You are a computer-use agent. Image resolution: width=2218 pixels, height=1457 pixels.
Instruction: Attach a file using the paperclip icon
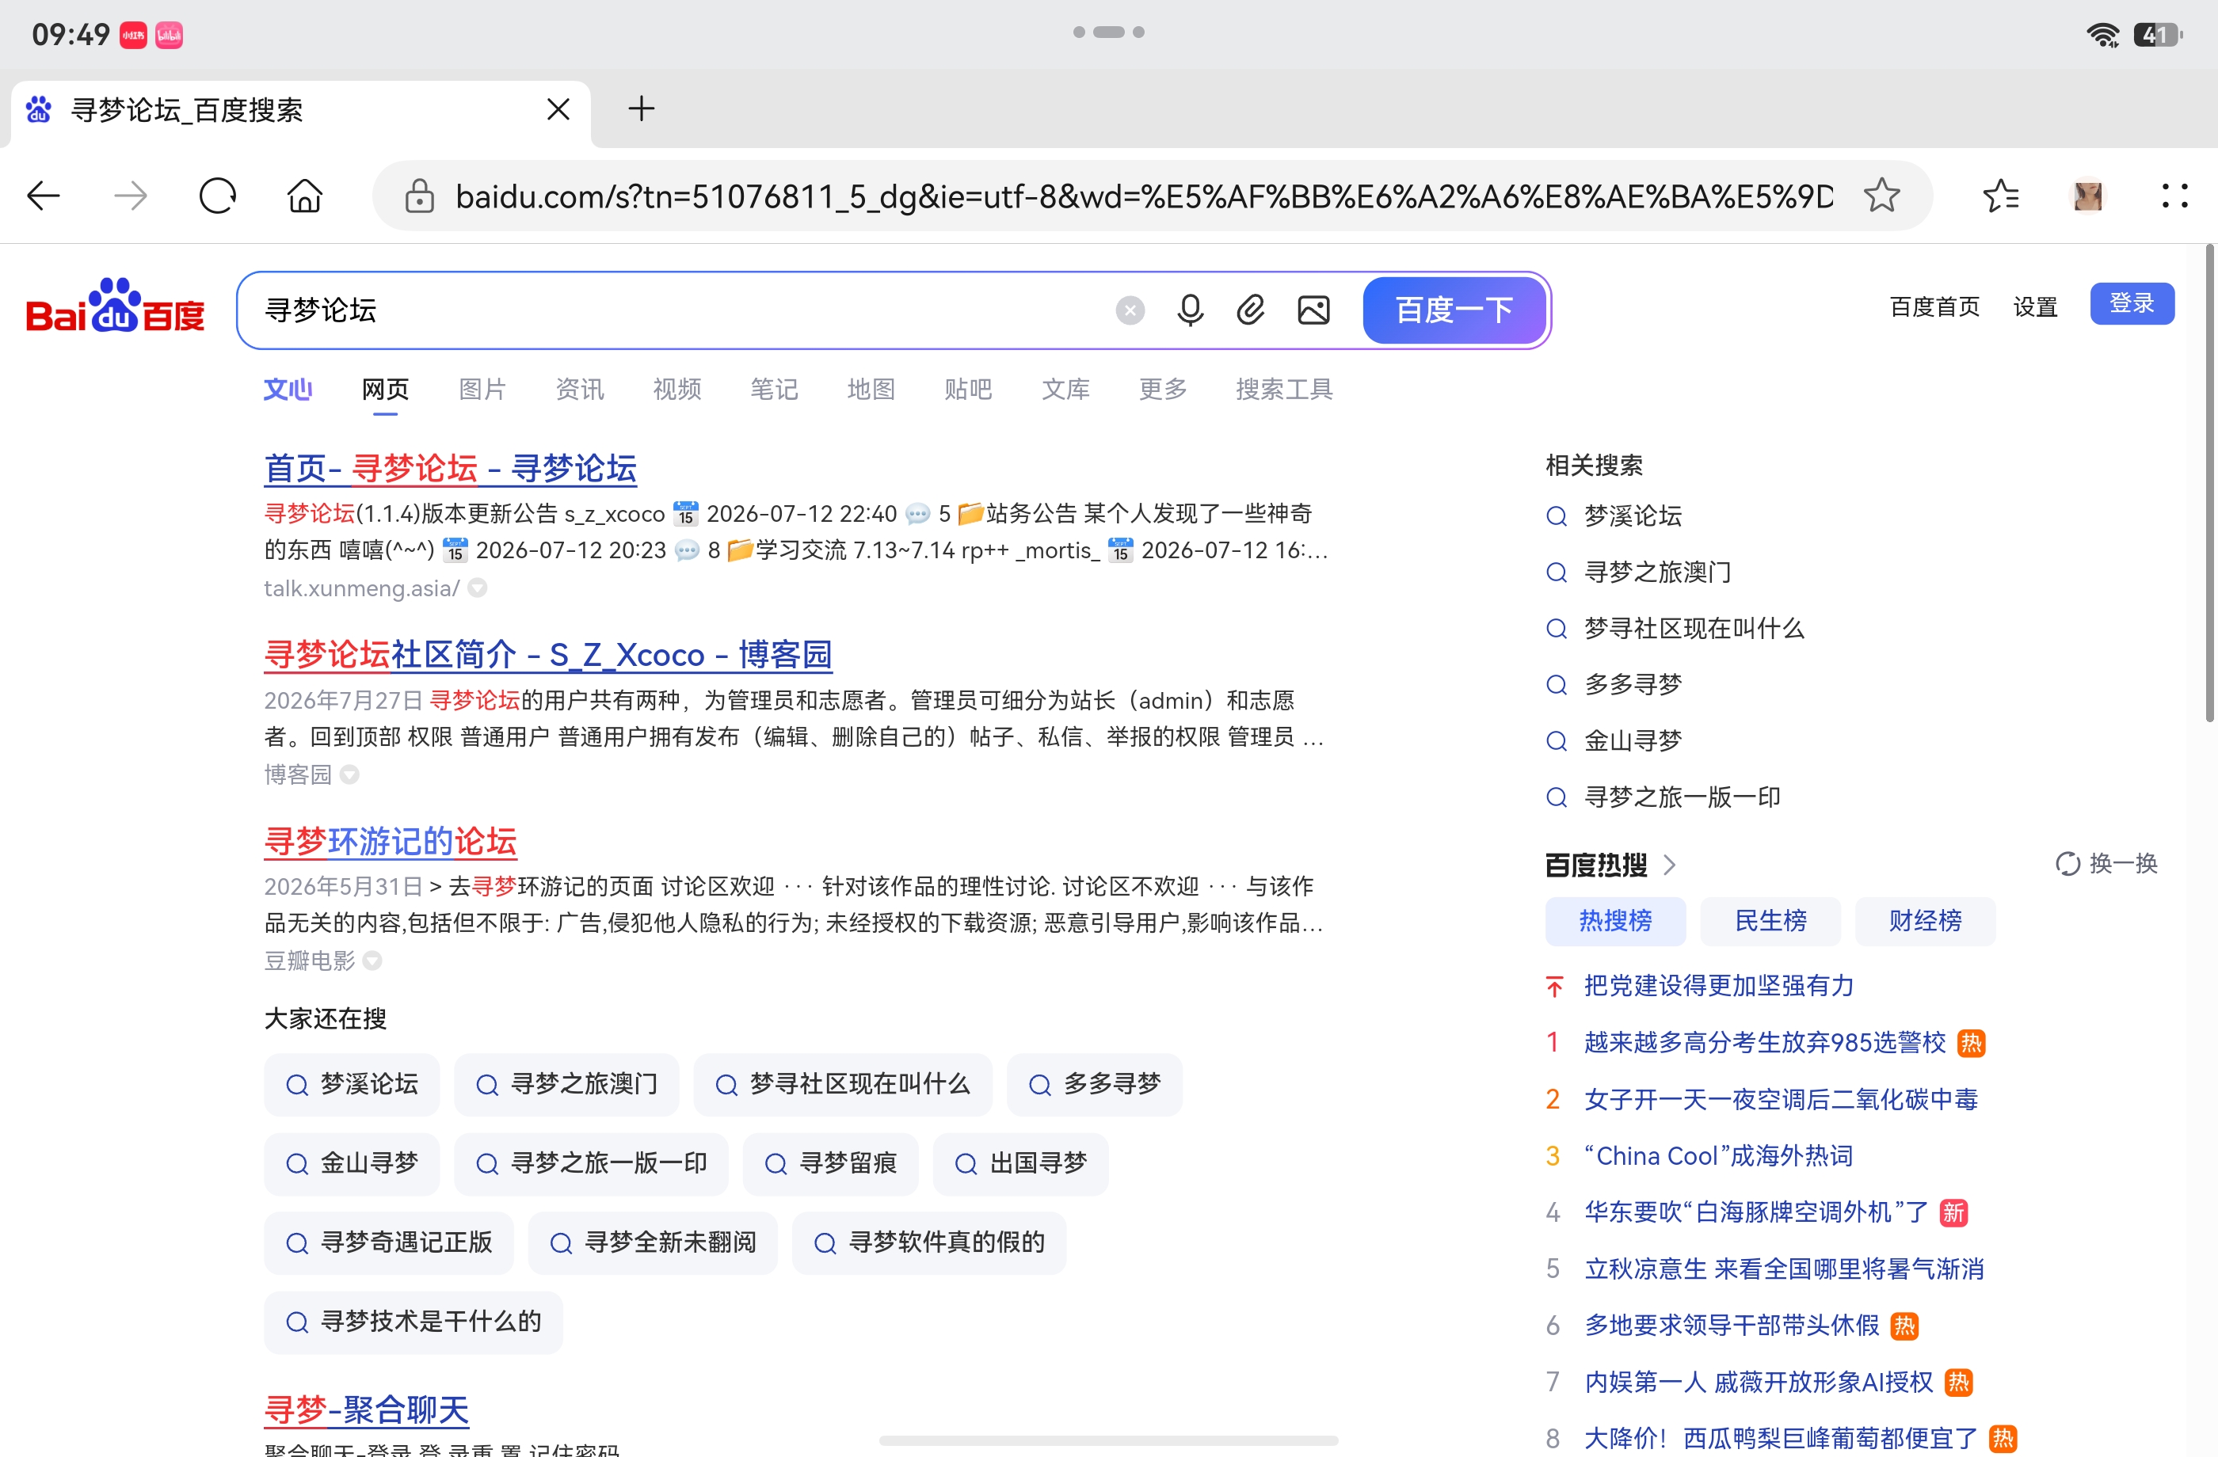click(x=1251, y=310)
